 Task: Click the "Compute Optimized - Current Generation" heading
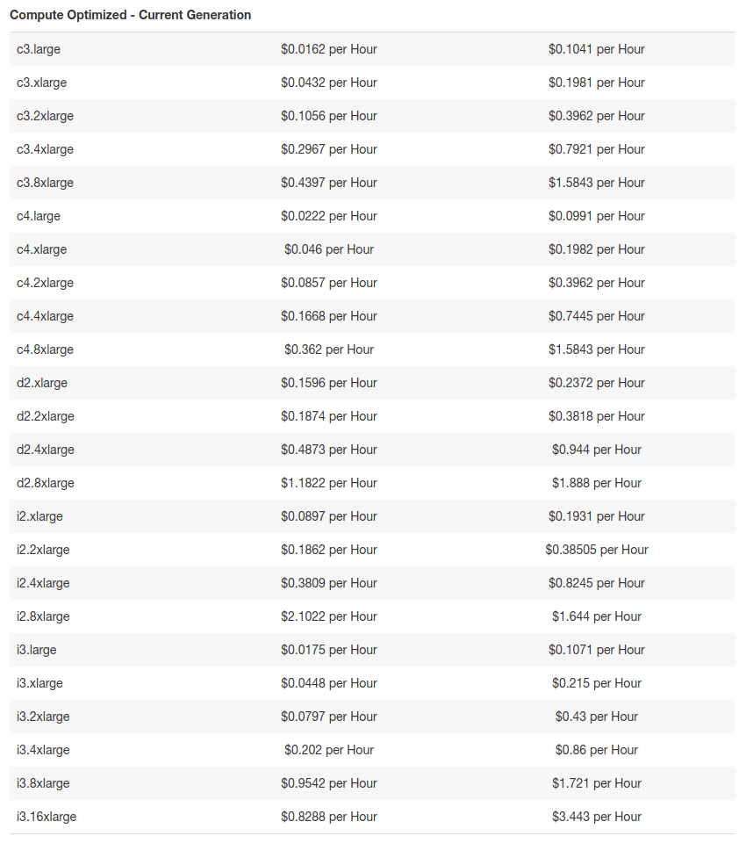pos(130,15)
